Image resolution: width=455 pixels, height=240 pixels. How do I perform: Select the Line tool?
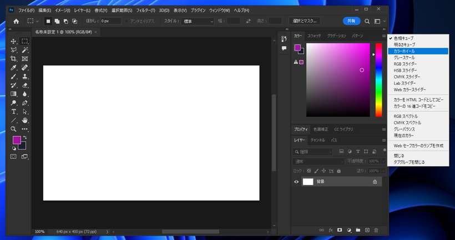click(13, 121)
